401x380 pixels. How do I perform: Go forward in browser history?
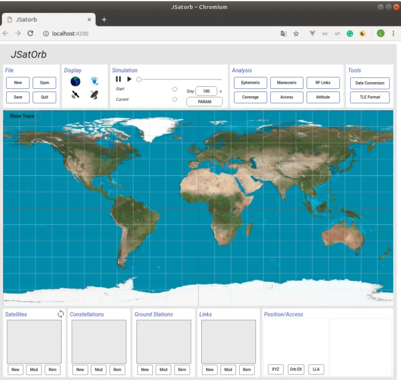point(18,34)
